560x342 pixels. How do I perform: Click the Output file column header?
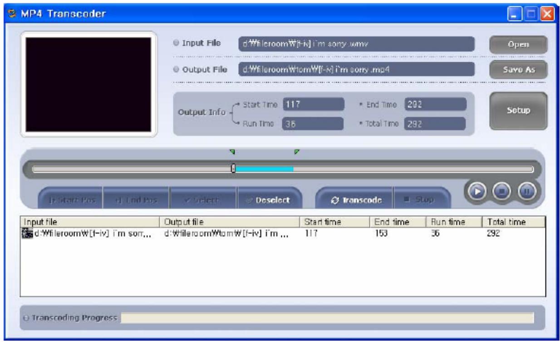231,222
